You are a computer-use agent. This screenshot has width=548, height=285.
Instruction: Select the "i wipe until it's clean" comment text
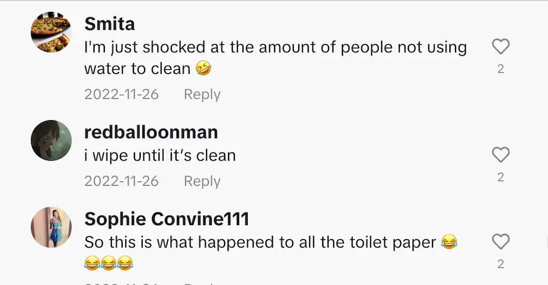[160, 156]
